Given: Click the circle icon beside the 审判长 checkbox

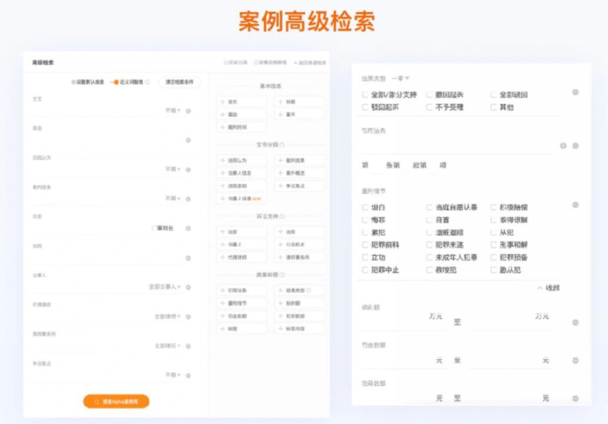Looking at the screenshot, I should tap(188, 228).
